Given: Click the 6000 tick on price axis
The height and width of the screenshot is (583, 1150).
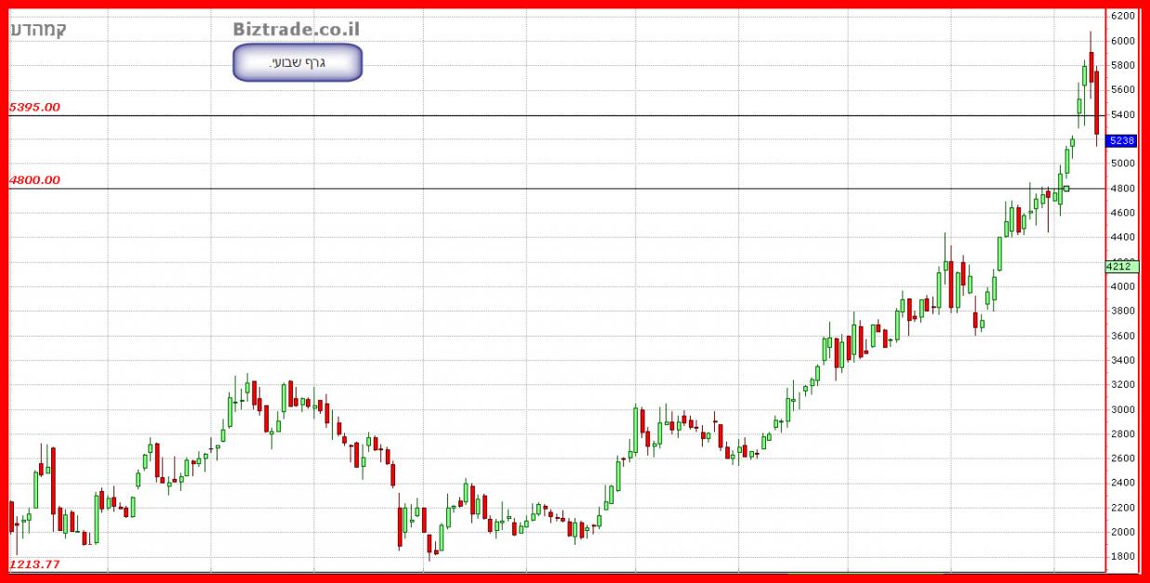Looking at the screenshot, I should tap(1122, 41).
